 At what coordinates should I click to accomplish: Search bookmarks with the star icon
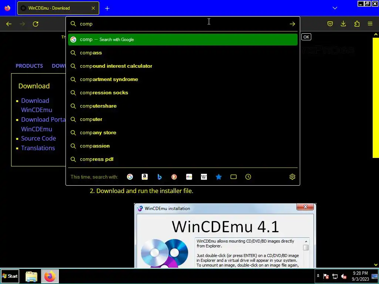coord(219,177)
